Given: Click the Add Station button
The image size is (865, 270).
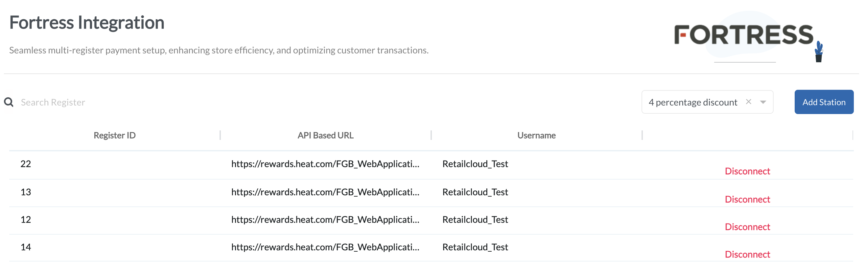Looking at the screenshot, I should coord(824,102).
